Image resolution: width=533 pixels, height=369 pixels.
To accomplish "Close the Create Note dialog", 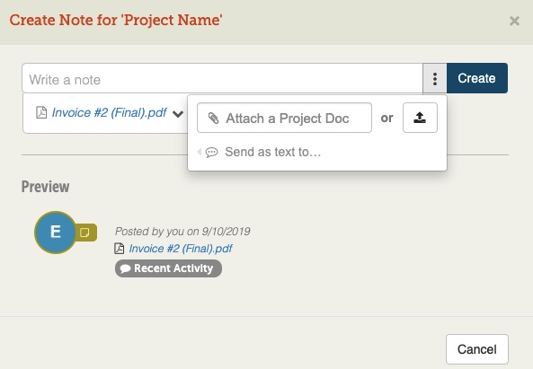I will tap(514, 21).
